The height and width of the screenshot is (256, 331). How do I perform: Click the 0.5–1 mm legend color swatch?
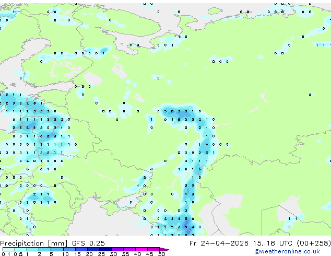pyautogui.click(x=21, y=249)
